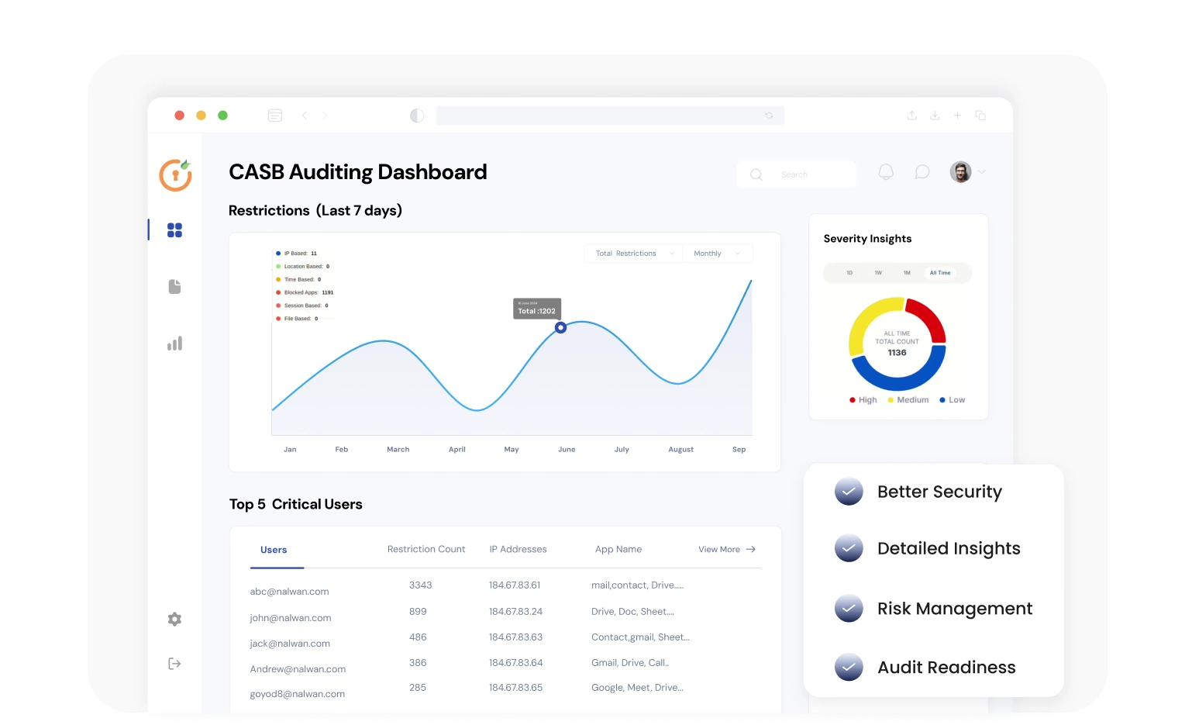Open settings via the gear icon

point(174,619)
